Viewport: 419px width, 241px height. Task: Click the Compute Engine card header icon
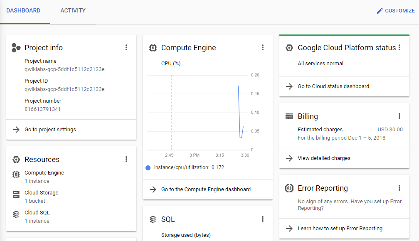click(x=153, y=48)
